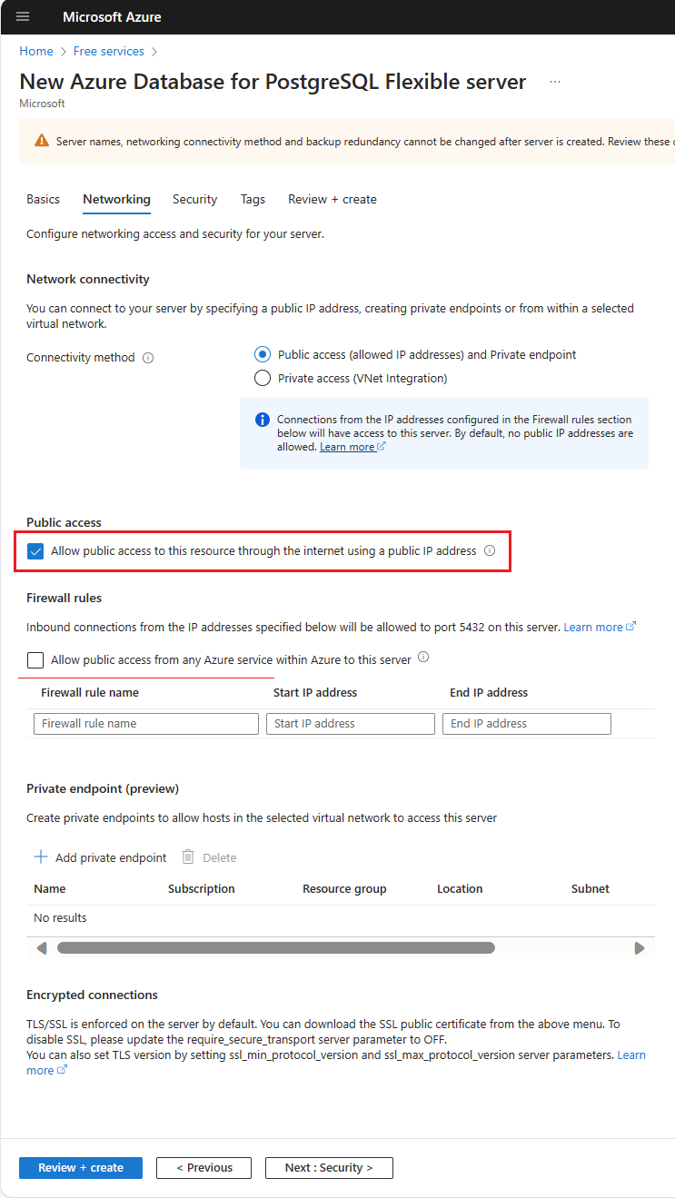Click the info icon in the blue firewall notice
The height and width of the screenshot is (1198, 675).
pos(263,420)
